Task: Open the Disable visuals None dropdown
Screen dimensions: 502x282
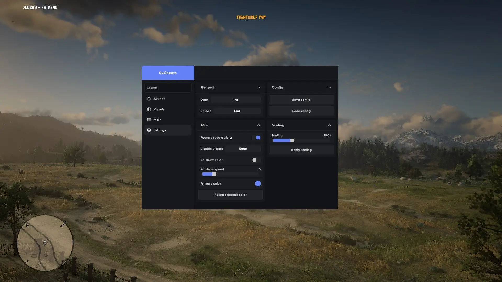Action: coord(243,149)
